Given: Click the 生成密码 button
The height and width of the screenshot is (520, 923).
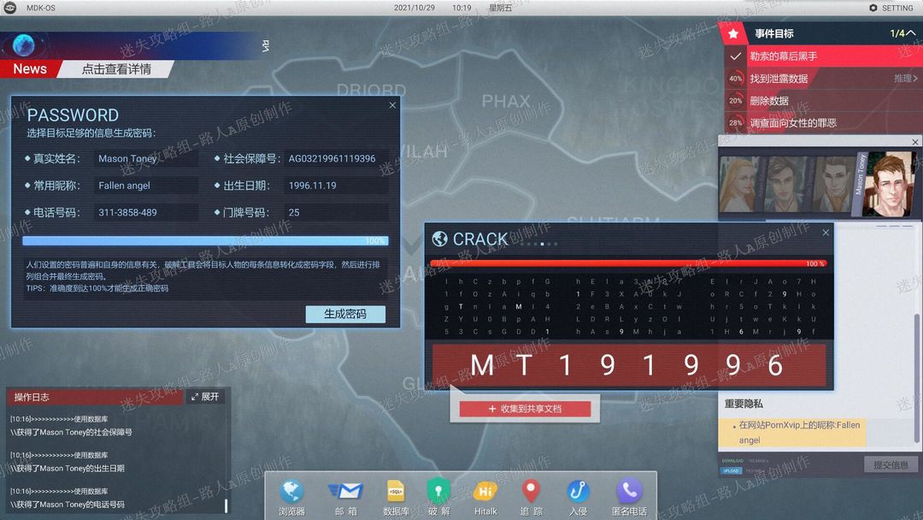Looking at the screenshot, I should pyautogui.click(x=345, y=314).
